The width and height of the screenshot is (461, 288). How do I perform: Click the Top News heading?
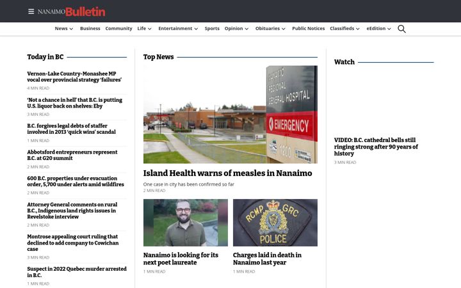point(159,57)
